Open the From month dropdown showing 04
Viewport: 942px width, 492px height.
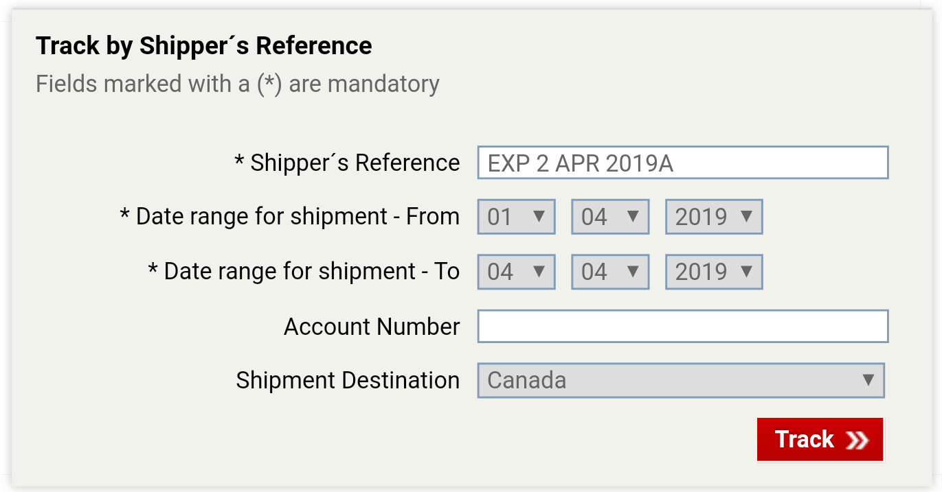(x=610, y=217)
